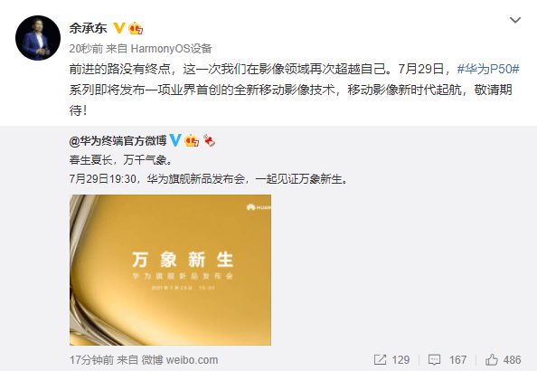Click the 微博 weibo.com source link
This screenshot has width=537, height=371.
pyautogui.click(x=180, y=359)
